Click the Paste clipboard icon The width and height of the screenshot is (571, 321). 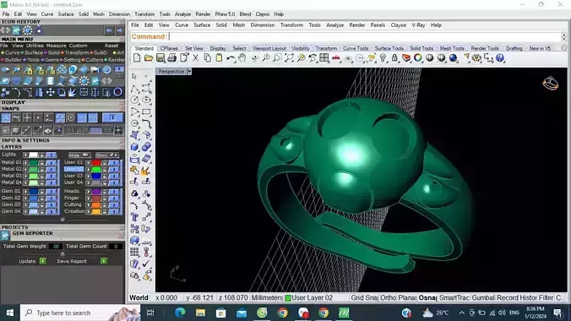pos(219,58)
